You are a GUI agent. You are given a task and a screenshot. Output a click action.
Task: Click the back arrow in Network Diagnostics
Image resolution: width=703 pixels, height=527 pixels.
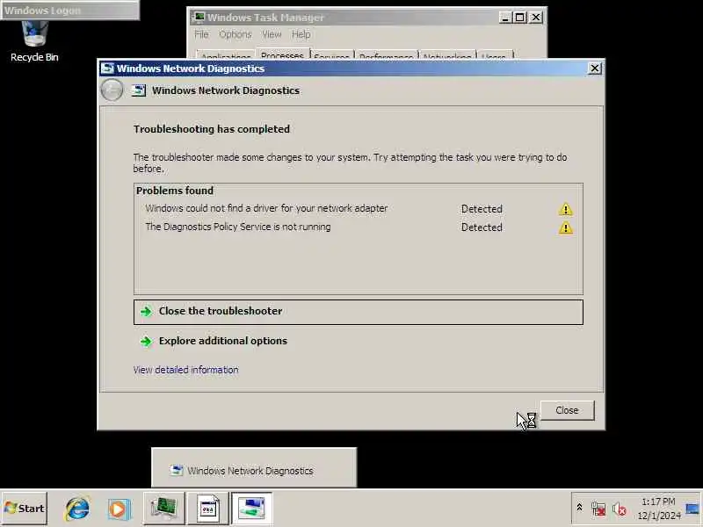(112, 90)
